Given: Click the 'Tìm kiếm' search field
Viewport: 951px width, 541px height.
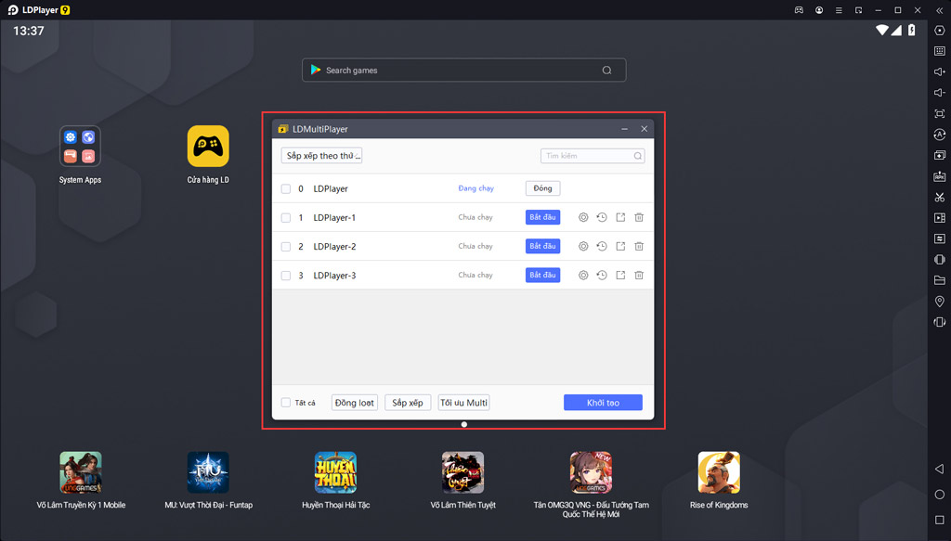Looking at the screenshot, I should coord(587,156).
